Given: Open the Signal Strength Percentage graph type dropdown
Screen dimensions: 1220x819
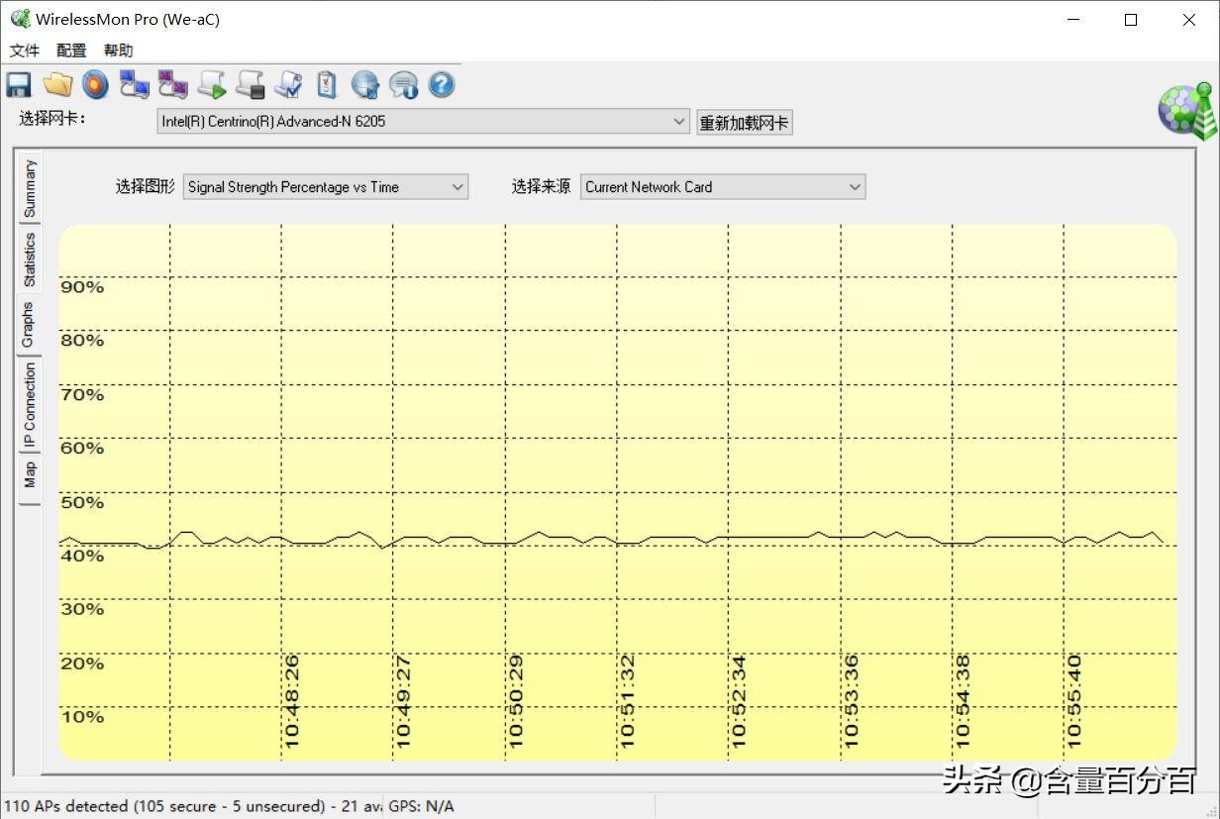Looking at the screenshot, I should (x=457, y=186).
